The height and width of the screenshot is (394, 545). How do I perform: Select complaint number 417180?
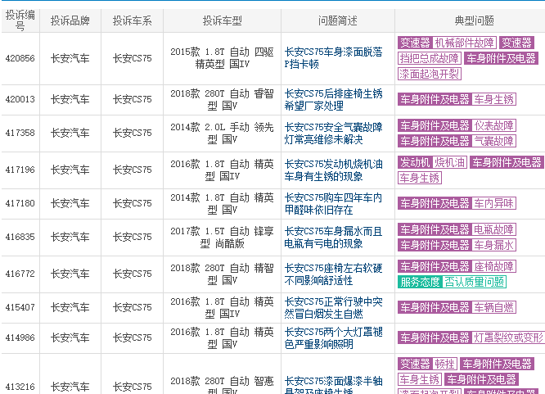pyautogui.click(x=20, y=203)
